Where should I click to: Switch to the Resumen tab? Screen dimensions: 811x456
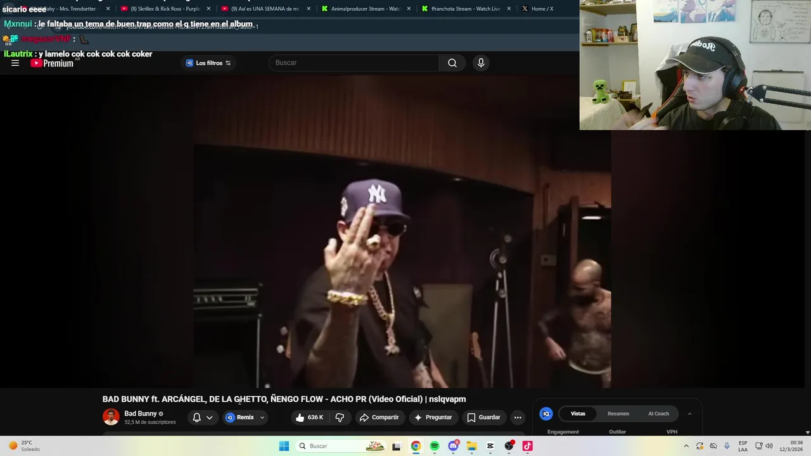[618, 414]
